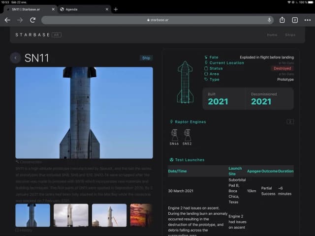Click the '~6 minutes' duration cell
The width and height of the screenshot is (315, 236).
(284, 191)
